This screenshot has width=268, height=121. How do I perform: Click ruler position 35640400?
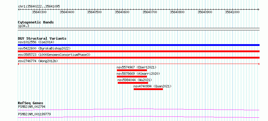(67, 12)
